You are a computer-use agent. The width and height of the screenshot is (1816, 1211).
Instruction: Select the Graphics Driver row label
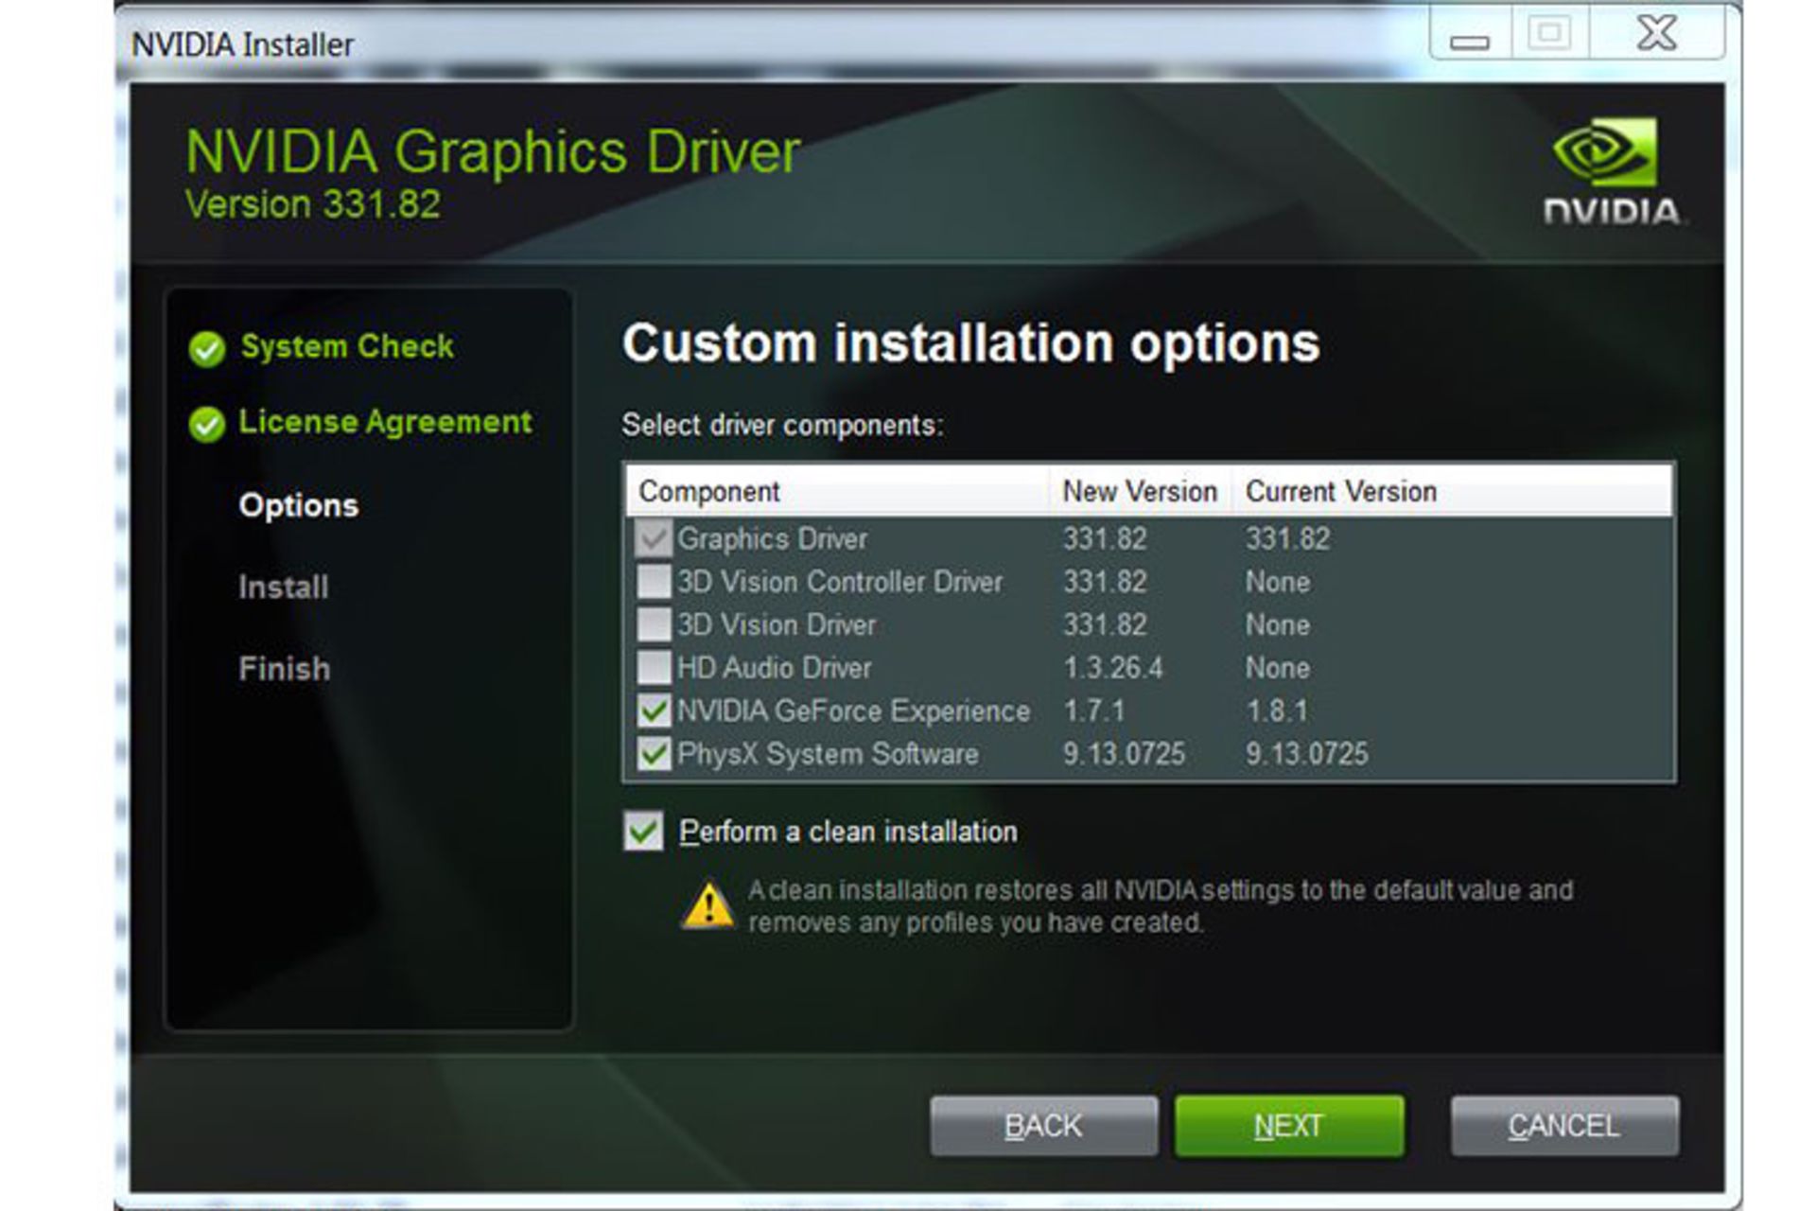tap(772, 538)
